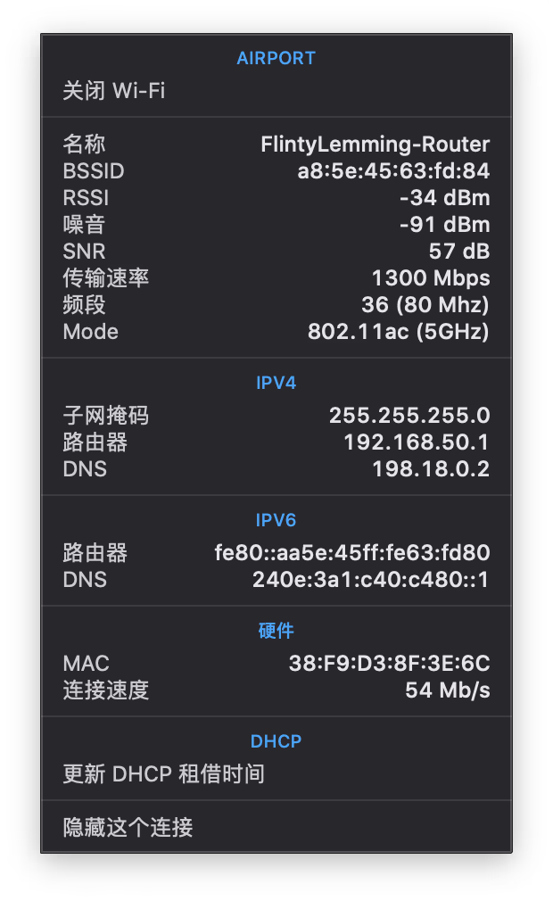Click the 传输速率 1300 Mbps row
This screenshot has height=901, width=553.
[x=276, y=278]
